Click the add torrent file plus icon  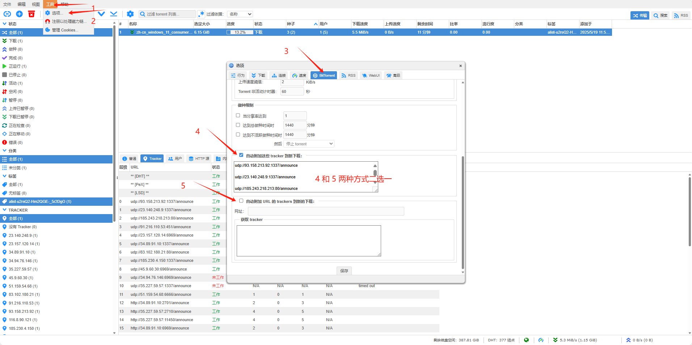point(20,14)
